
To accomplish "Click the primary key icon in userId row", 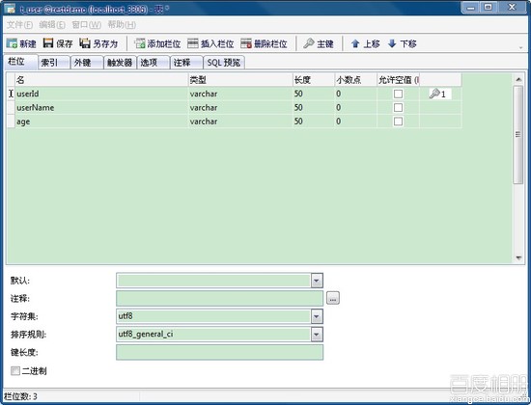I will pyautogui.click(x=434, y=94).
